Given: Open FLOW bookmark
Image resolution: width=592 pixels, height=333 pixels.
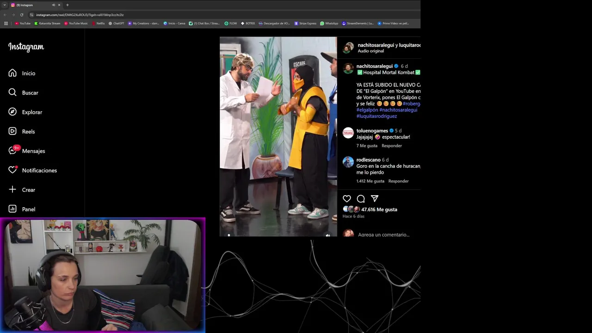Looking at the screenshot, I should (231, 23).
